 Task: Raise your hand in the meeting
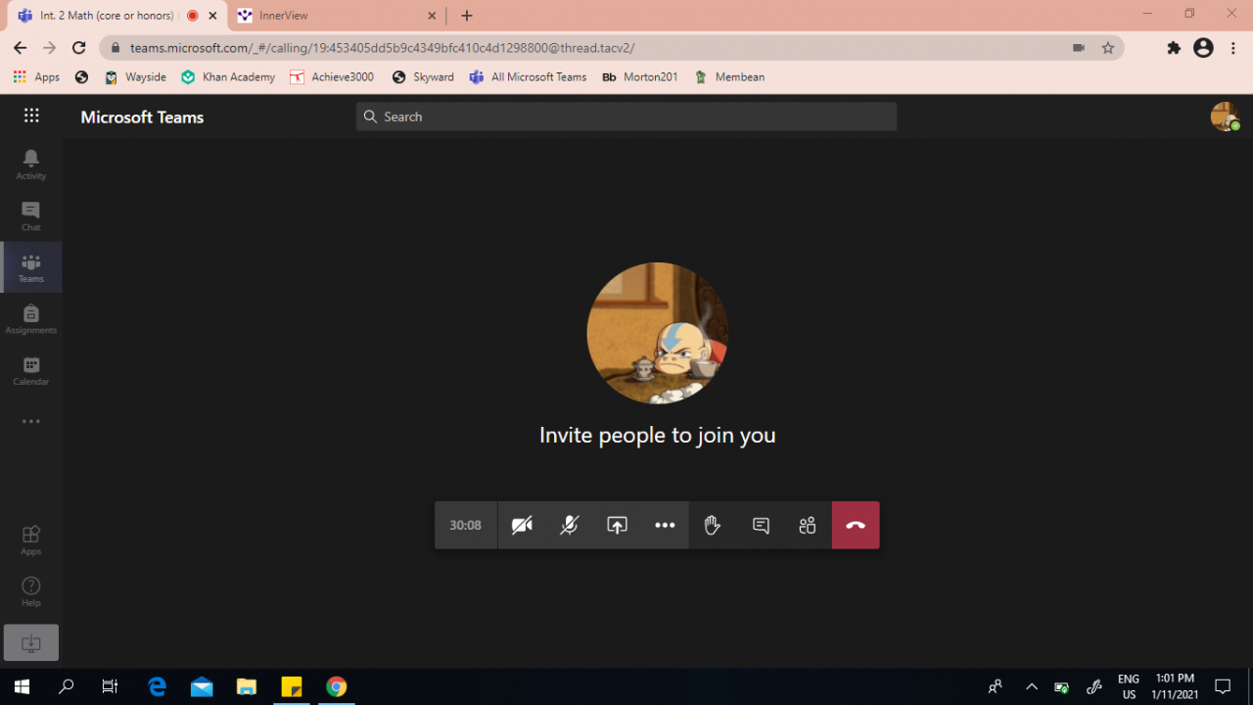pos(713,526)
